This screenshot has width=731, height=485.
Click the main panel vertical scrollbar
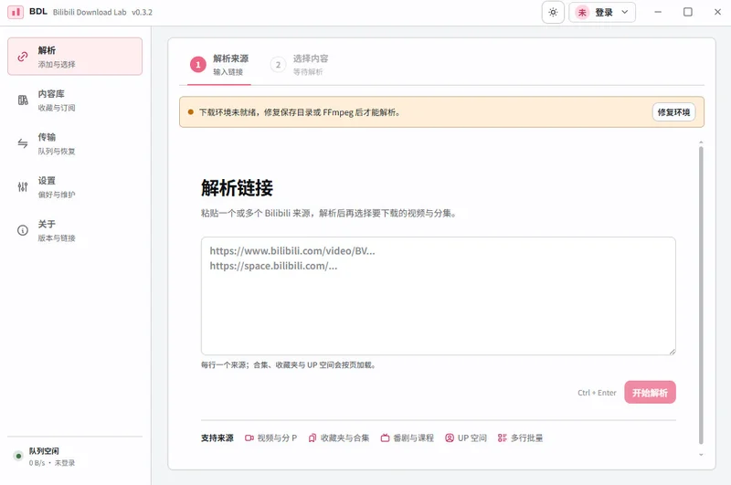pos(701,295)
